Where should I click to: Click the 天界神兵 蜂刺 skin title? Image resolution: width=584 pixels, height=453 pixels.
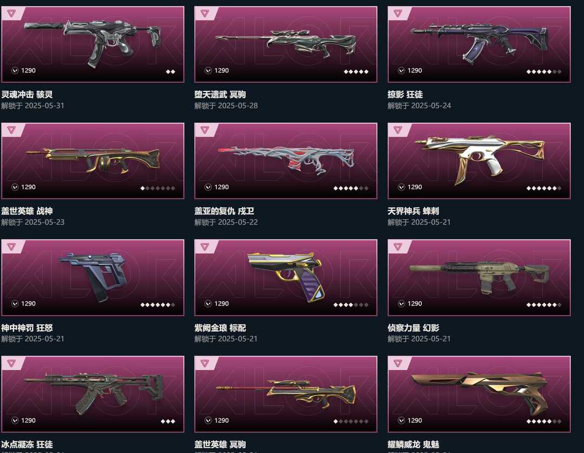click(413, 211)
